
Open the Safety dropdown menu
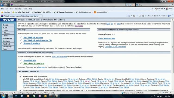tap(157, 16)
